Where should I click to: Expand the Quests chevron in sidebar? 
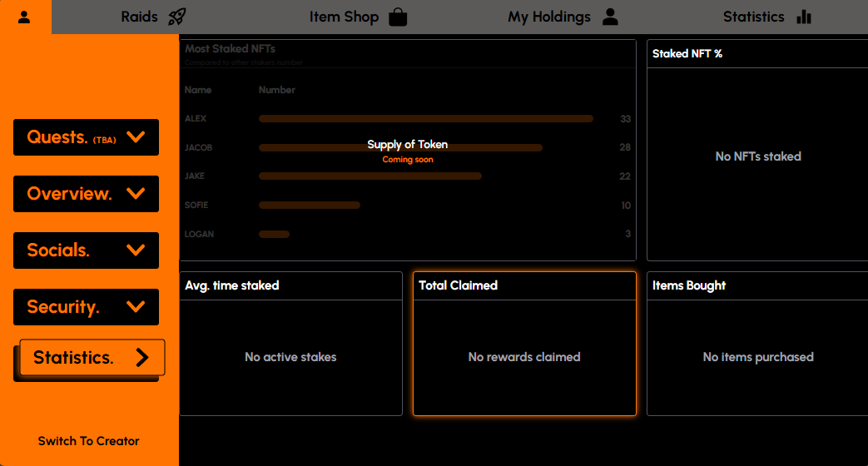(x=136, y=137)
